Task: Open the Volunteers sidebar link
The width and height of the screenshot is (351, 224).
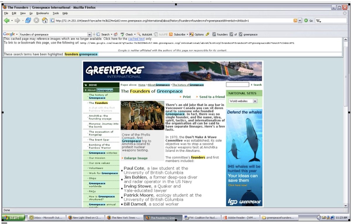Action: (96, 168)
